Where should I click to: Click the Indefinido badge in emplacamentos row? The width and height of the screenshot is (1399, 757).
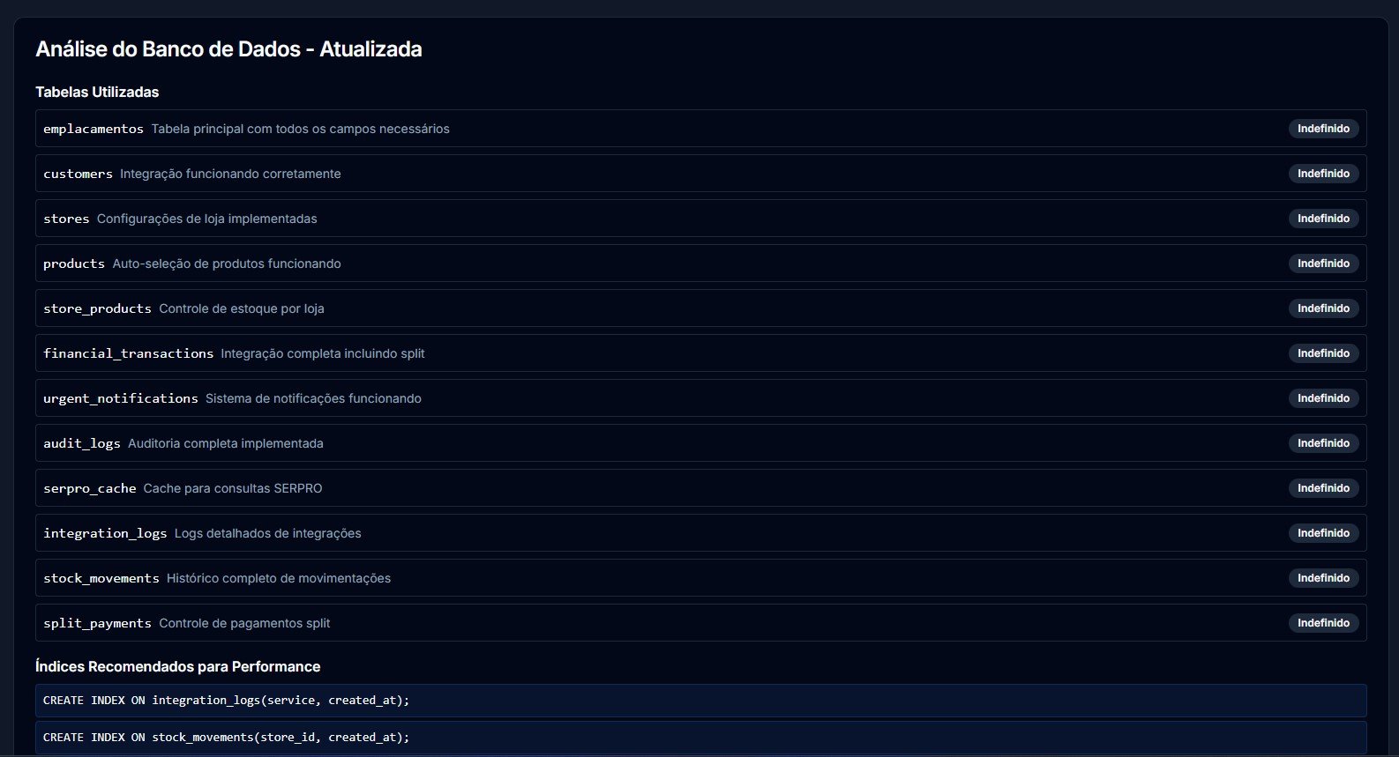click(1323, 129)
